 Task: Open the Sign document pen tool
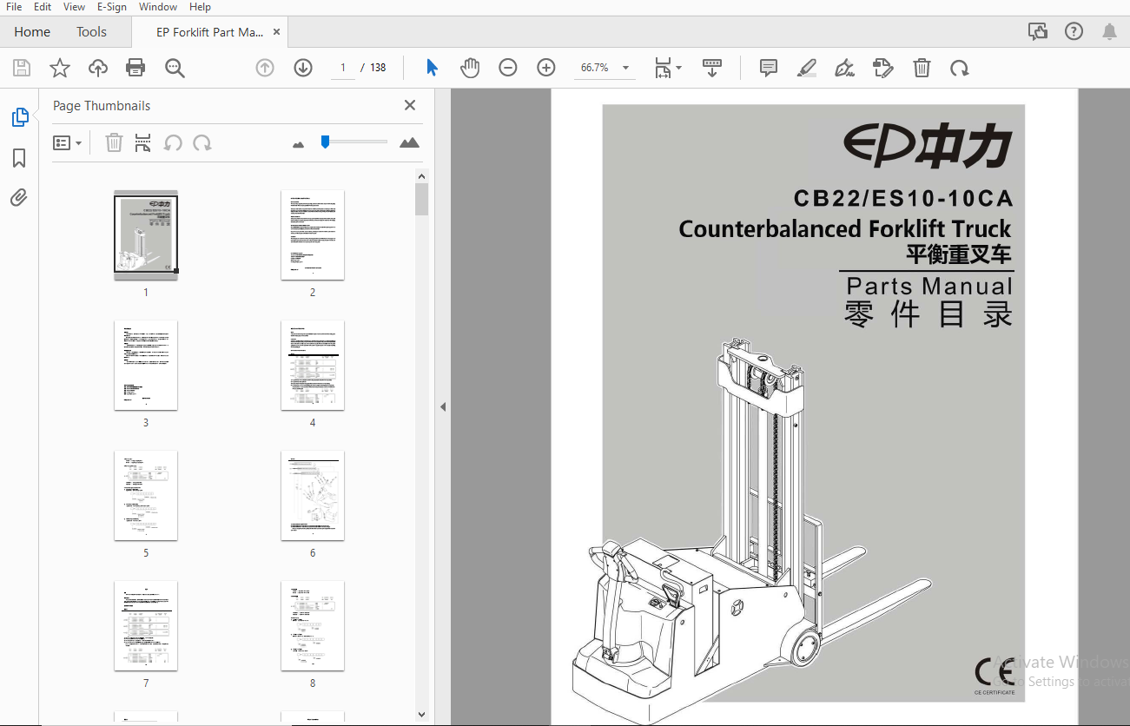[844, 68]
